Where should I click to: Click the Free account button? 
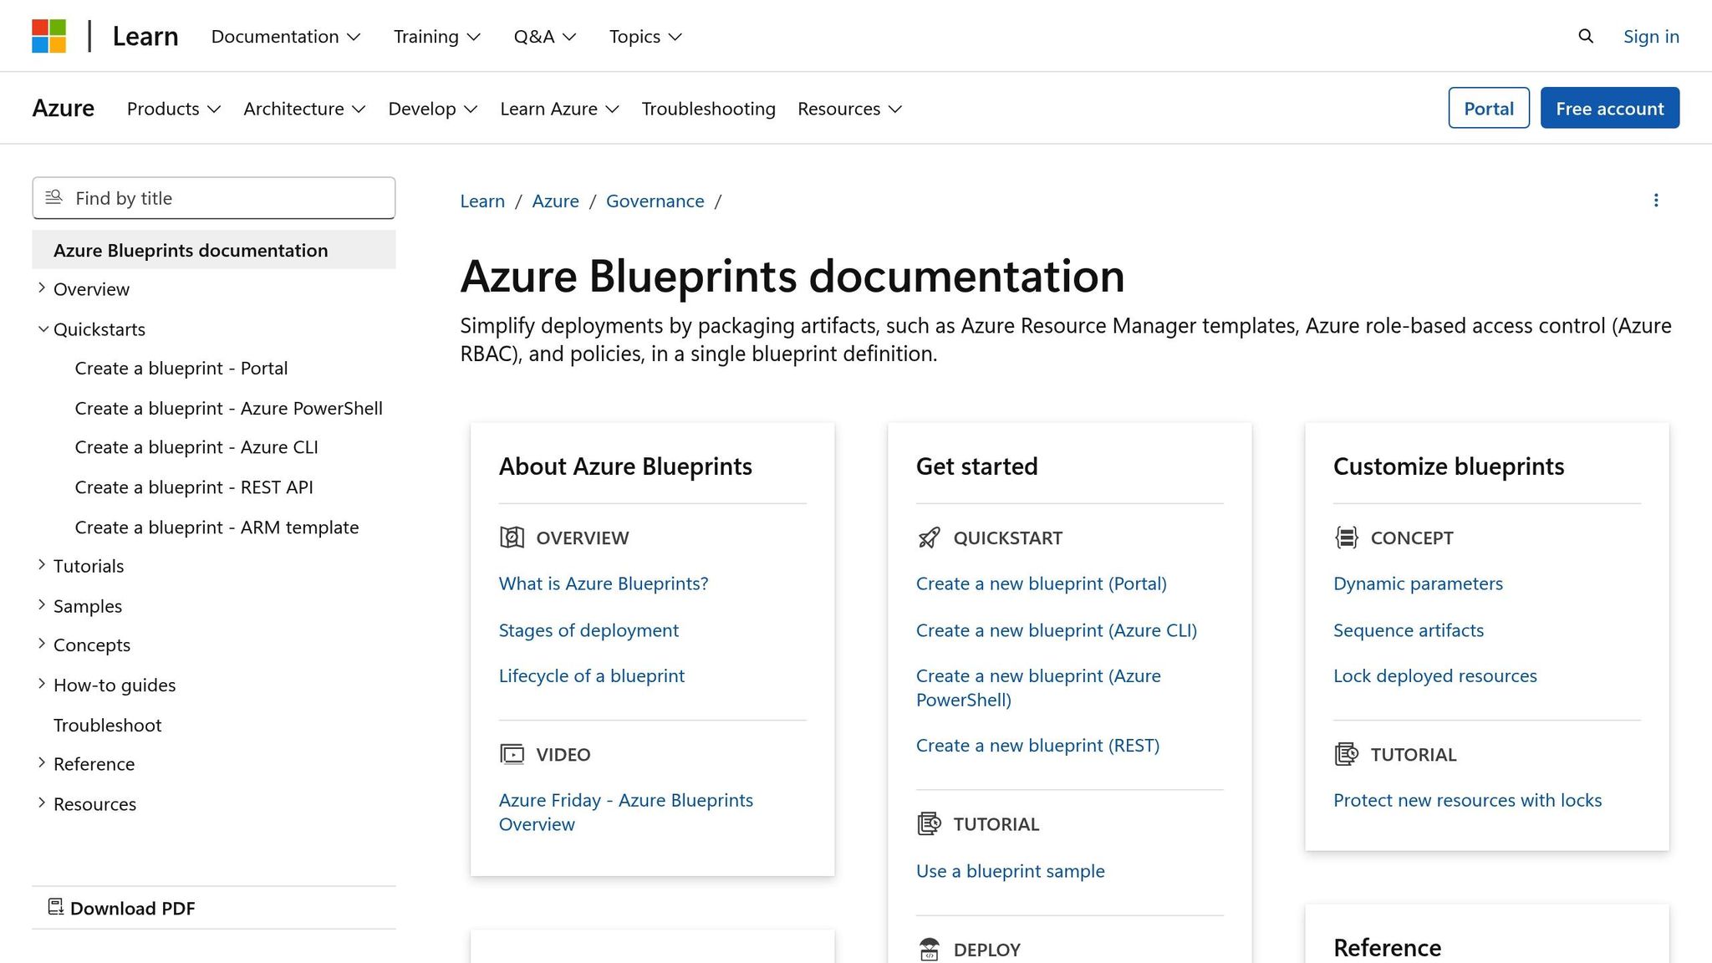click(x=1609, y=108)
